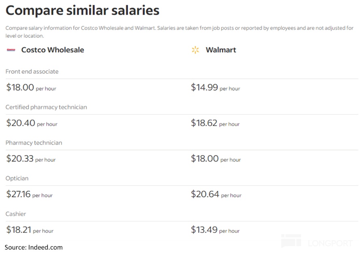This screenshot has width=359, height=254.
Task: Click Walmart's $18.62 per hour salary
Action: click(x=215, y=123)
